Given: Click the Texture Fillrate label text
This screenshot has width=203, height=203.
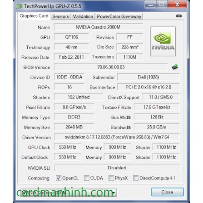Looking at the screenshot, I should click(117, 107).
